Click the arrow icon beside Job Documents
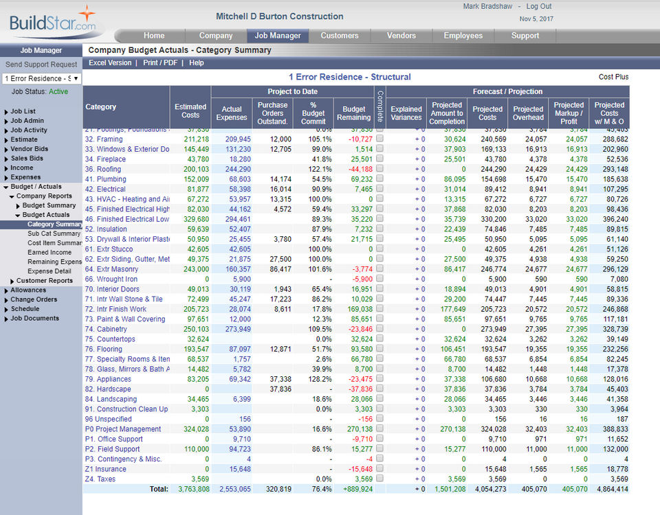 pyautogui.click(x=6, y=319)
